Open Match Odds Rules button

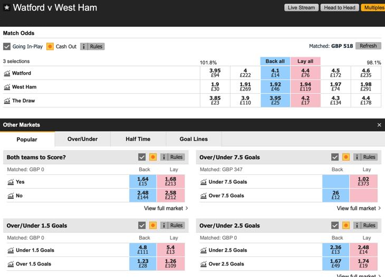pyautogui.click(x=92, y=46)
